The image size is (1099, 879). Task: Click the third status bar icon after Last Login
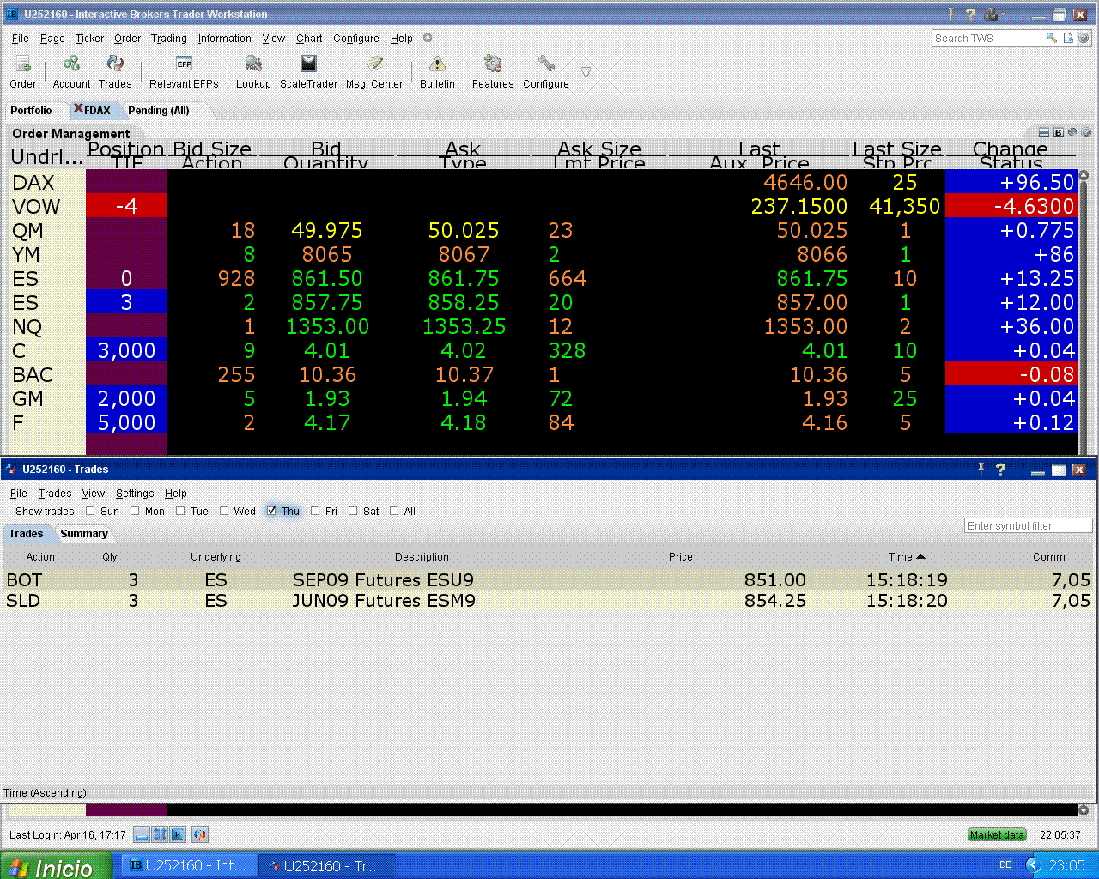(178, 834)
